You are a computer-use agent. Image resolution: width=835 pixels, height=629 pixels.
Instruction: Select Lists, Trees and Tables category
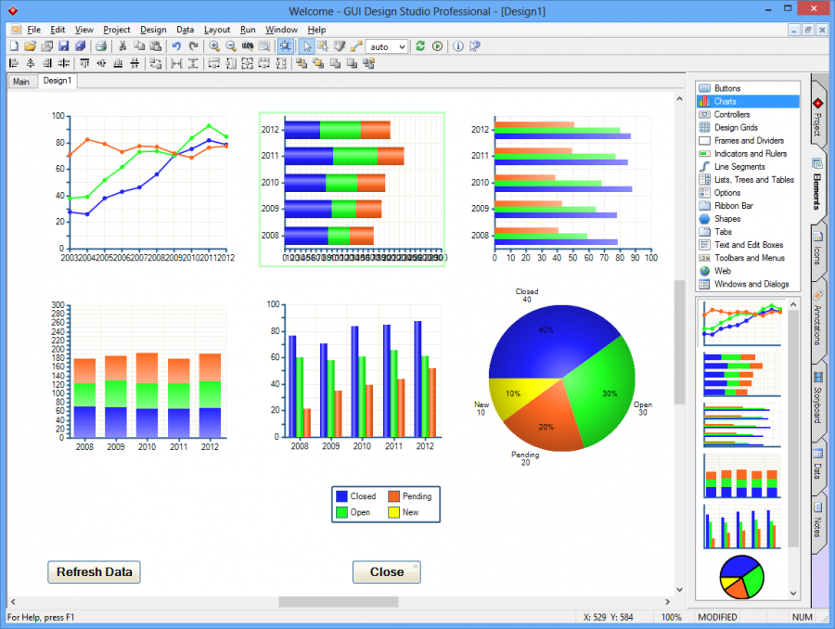point(748,179)
